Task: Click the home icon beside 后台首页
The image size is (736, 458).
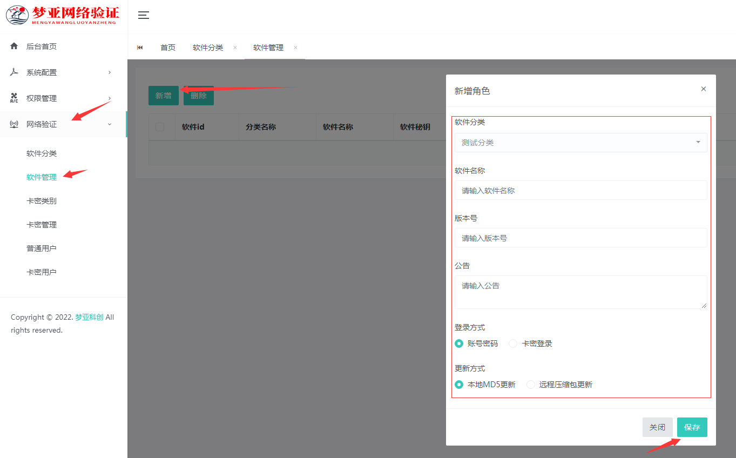Action: pos(13,46)
